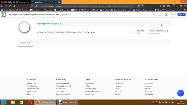Open the YouTube bookmark

(24, 10)
